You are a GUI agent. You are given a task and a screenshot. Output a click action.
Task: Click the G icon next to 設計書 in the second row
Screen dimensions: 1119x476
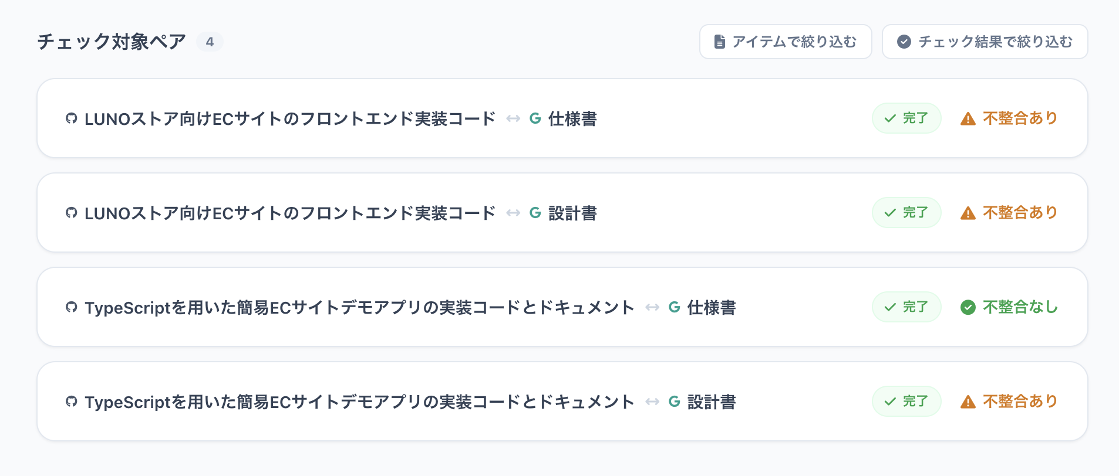535,212
